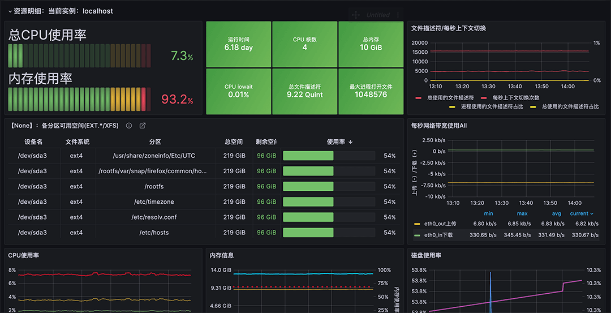The width and height of the screenshot is (611, 313).
Task: Click 6.82 kb/s current value for eth0_out
Action: tap(587, 224)
